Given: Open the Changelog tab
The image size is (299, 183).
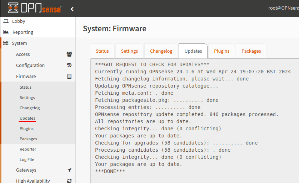Looking at the screenshot, I should click(x=161, y=51).
